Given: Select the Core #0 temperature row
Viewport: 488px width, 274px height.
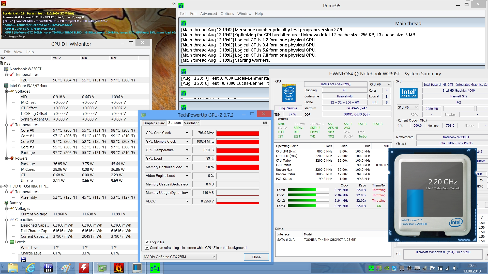Looking at the screenshot, I should (27, 130).
